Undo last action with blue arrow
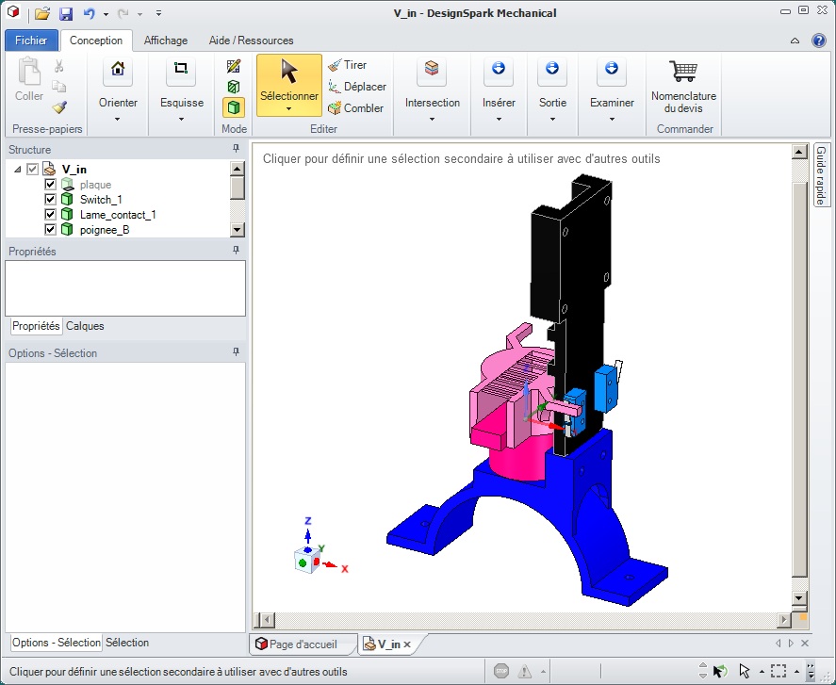Viewport: 836px width, 685px height. (89, 13)
